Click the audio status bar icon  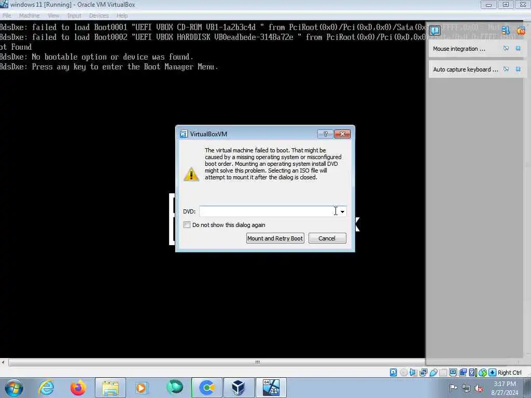tap(413, 372)
